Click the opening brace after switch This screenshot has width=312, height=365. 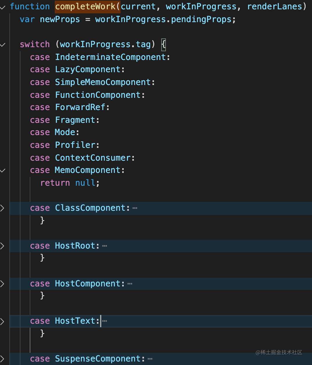(x=164, y=44)
